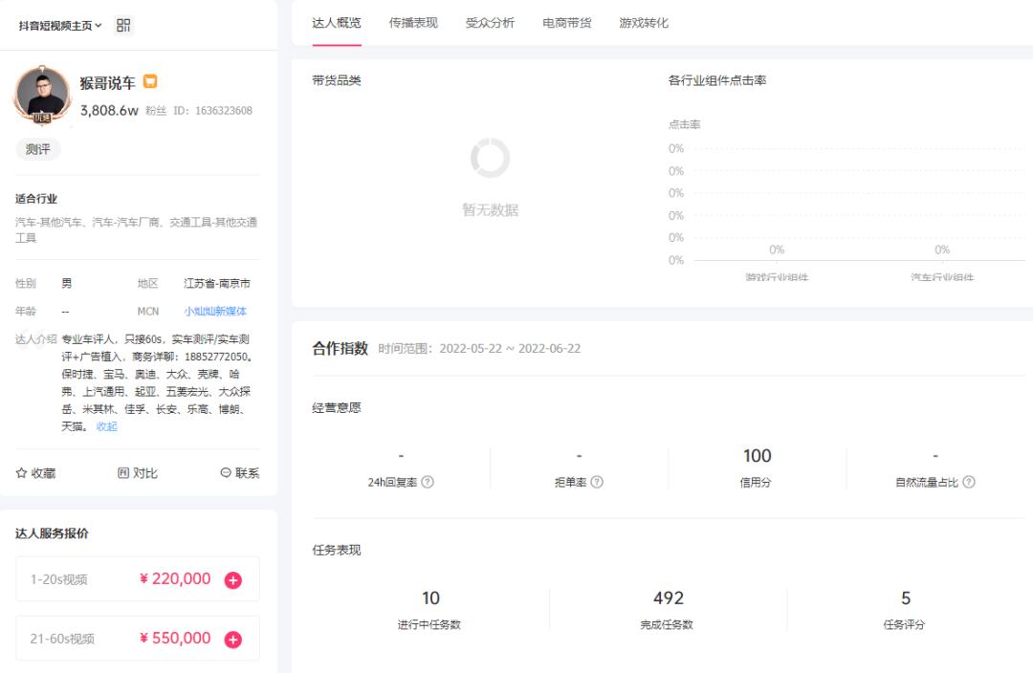The width and height of the screenshot is (1033, 673).
Task: Switch to the 游戏转化 tab
Action: click(x=644, y=23)
